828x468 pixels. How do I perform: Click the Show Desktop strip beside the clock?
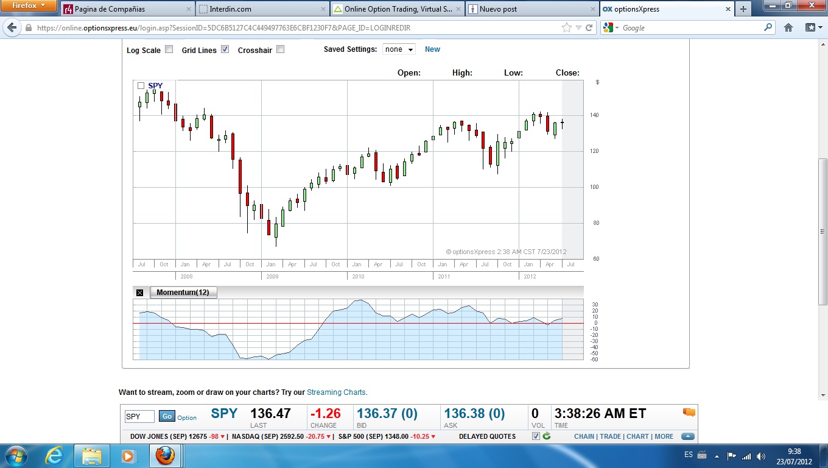pos(823,456)
